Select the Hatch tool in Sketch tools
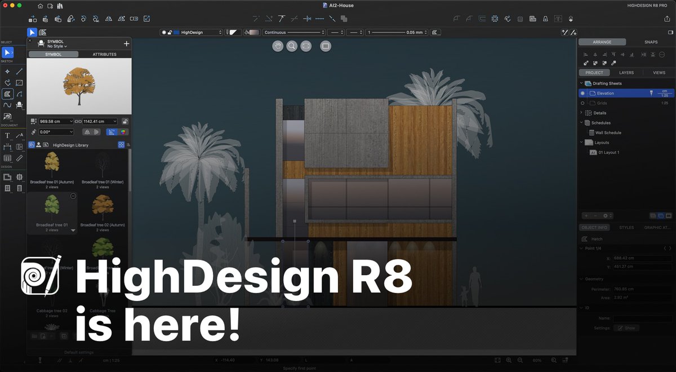676x372 pixels. [x=7, y=94]
